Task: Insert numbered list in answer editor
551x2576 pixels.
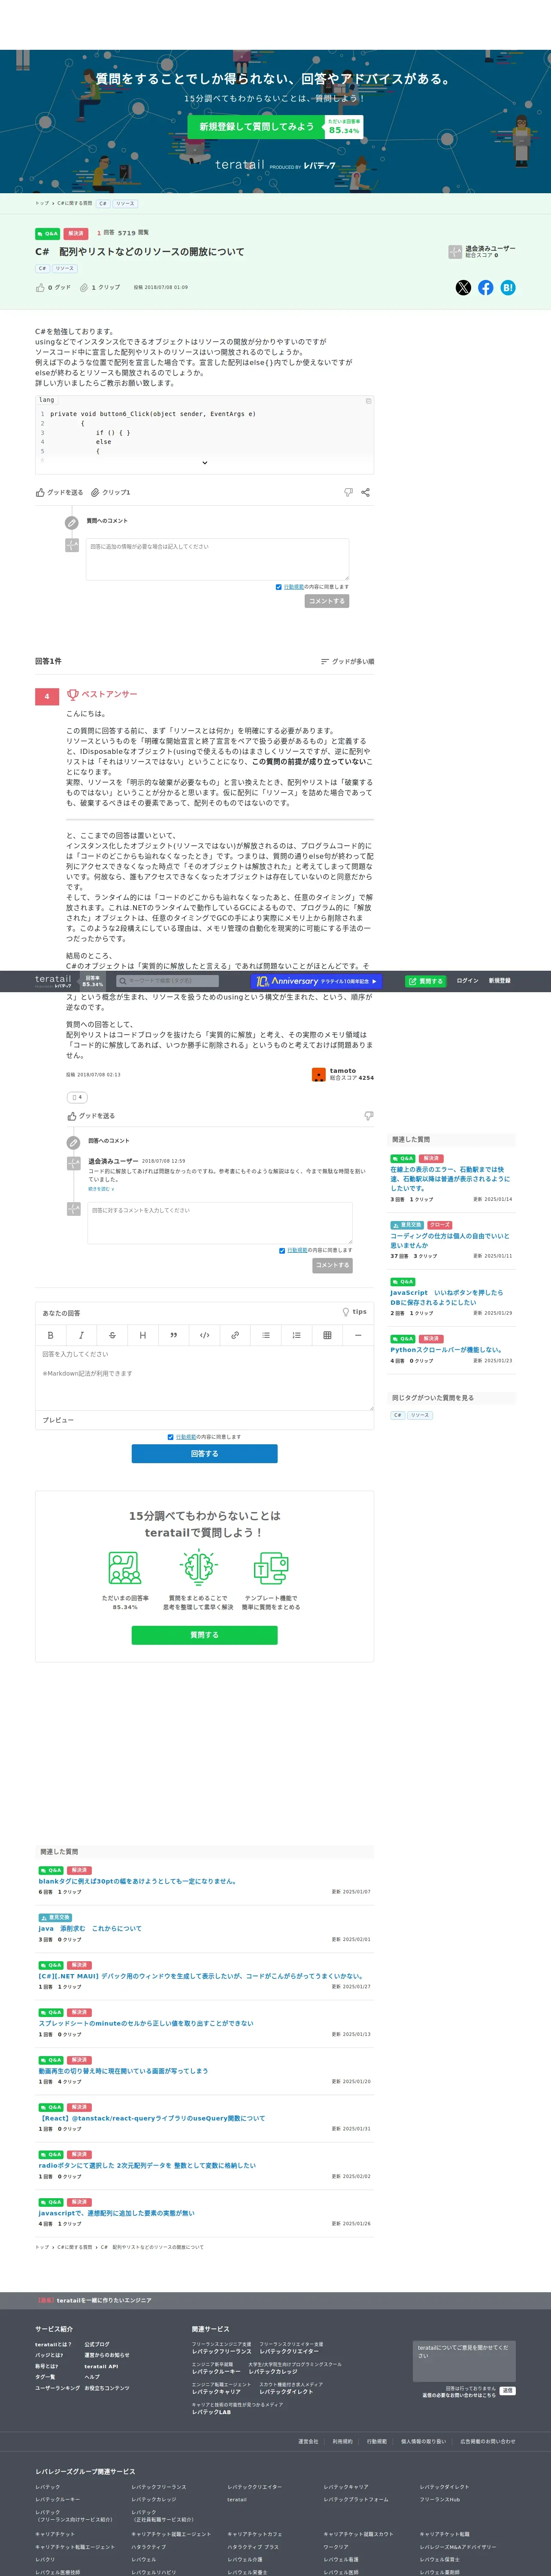Action: point(296,1335)
